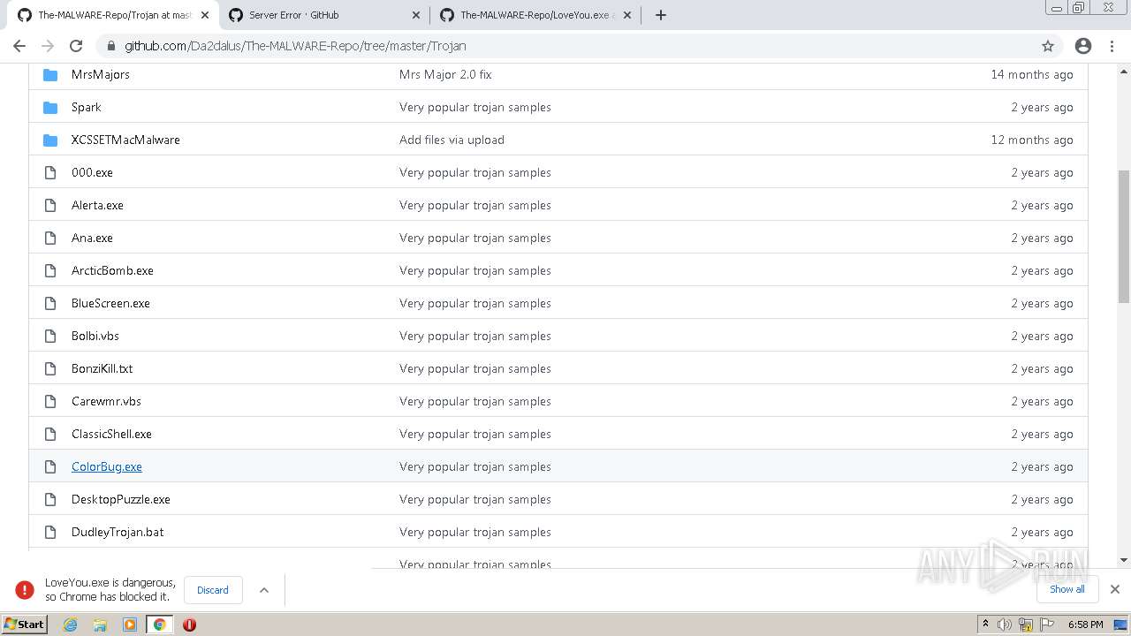Click the action center flag tray icon
This screenshot has width=1131, height=636.
1047,625
